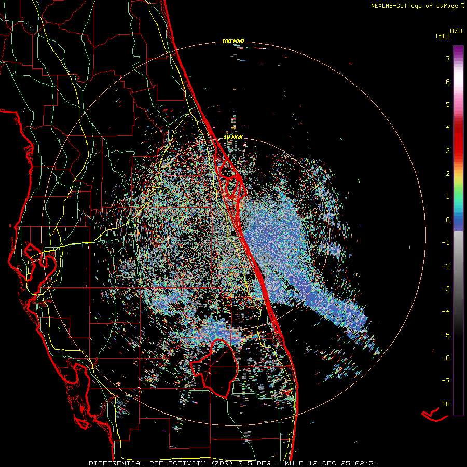Viewport: 467px width, 467px height.
Task: Click the 6 value on the color scale
Action: (x=448, y=81)
